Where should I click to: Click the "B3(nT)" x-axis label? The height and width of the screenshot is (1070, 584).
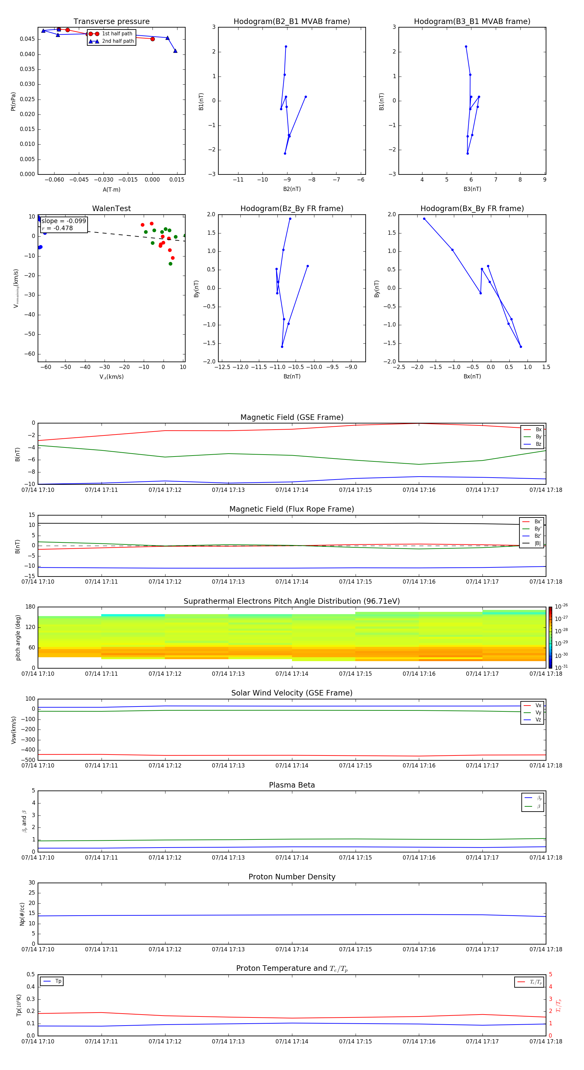pos(472,189)
